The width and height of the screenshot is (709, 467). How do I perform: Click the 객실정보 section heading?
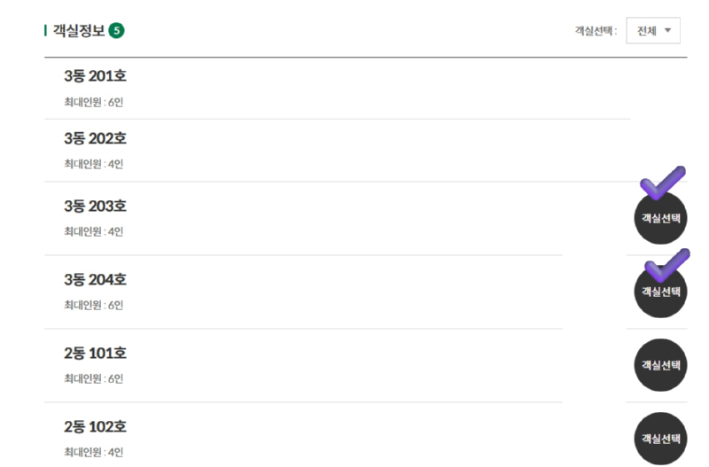pos(78,31)
